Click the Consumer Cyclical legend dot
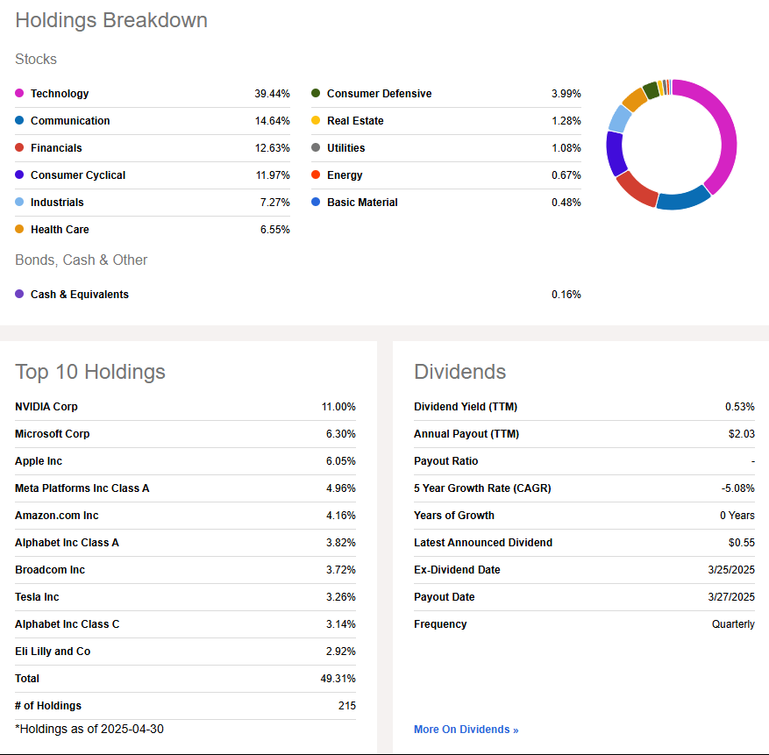 [x=19, y=175]
